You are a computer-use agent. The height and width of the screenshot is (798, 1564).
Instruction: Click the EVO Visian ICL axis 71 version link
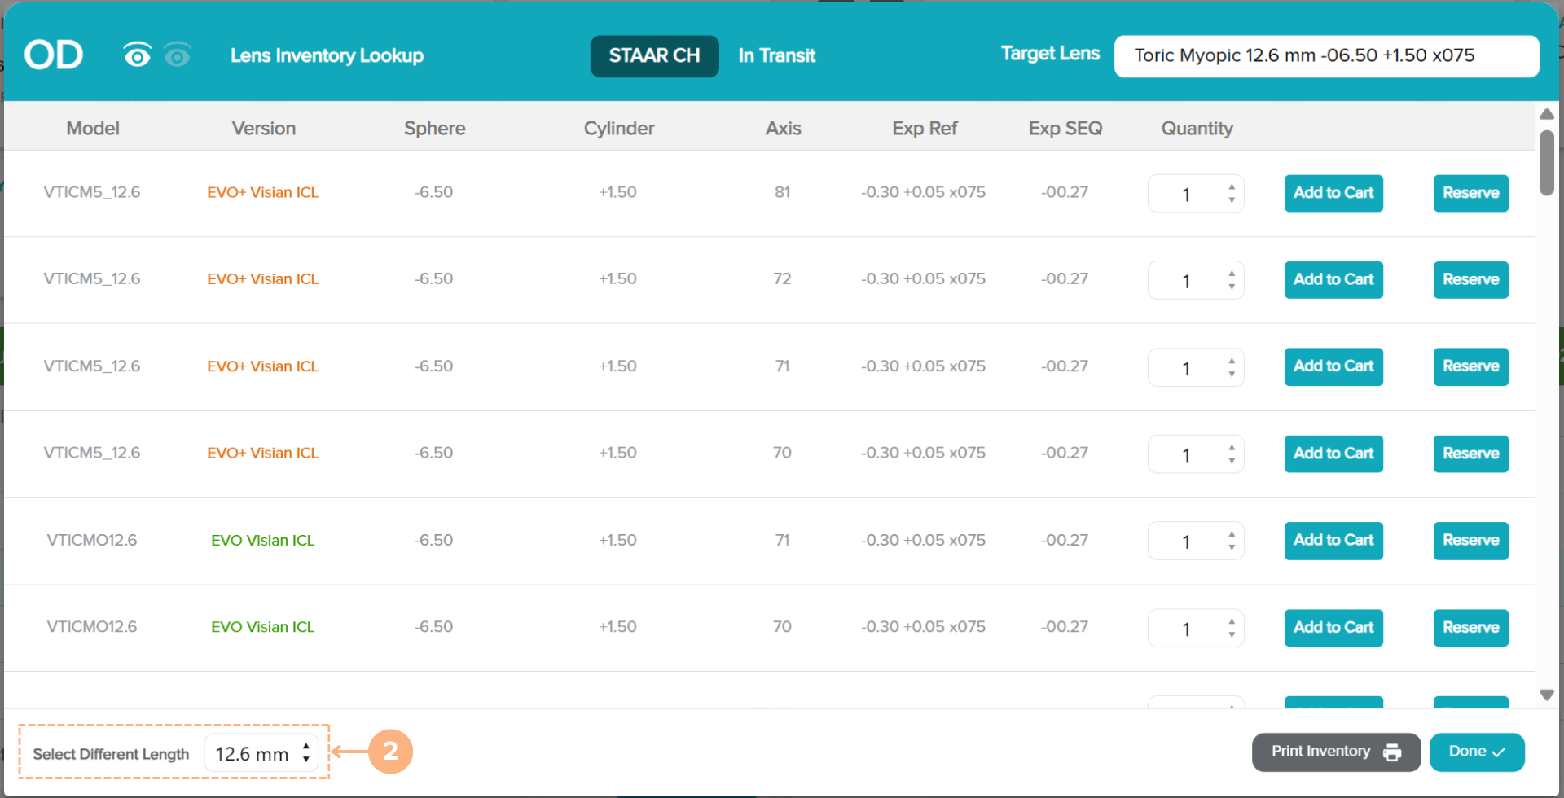pos(262,540)
